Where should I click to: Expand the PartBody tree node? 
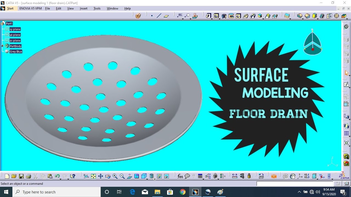point(2,46)
